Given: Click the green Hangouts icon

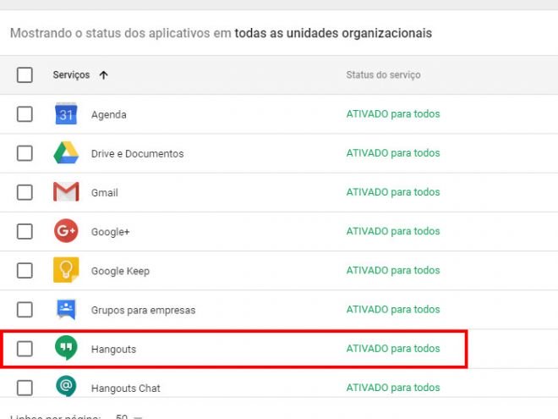Looking at the screenshot, I should coord(66,348).
